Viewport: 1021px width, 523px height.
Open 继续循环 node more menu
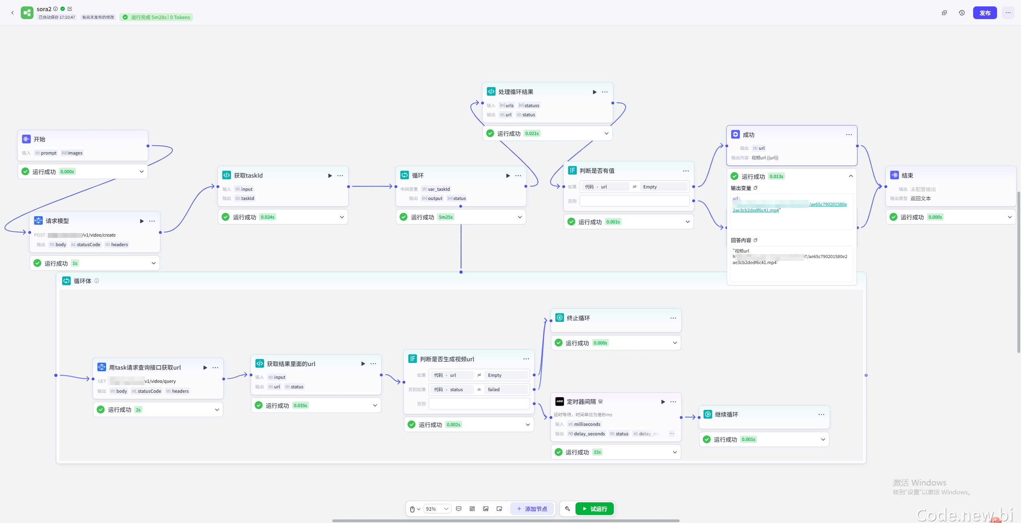[x=821, y=415]
